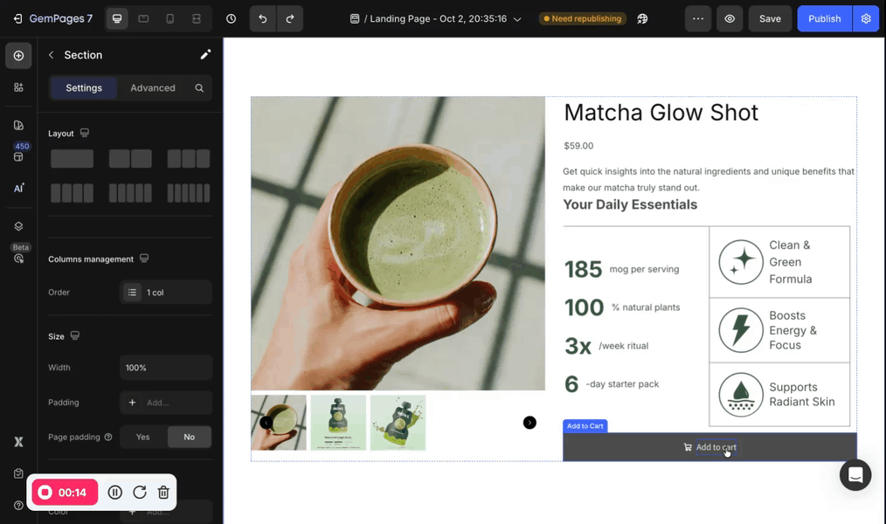886x524 pixels.
Task: Open the Layers panel in left sidebar
Action: pos(18,226)
